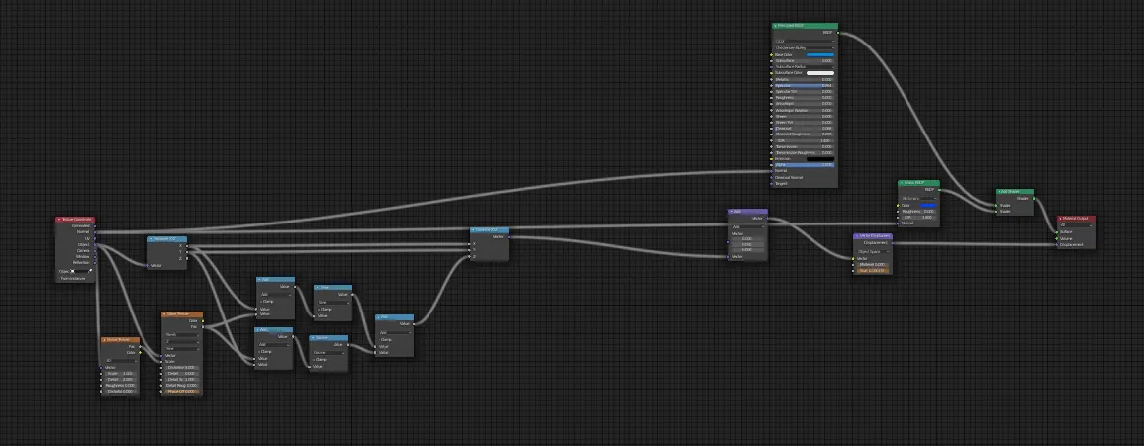Toggle From Instancer in Texture Coordinate

(x=72, y=279)
